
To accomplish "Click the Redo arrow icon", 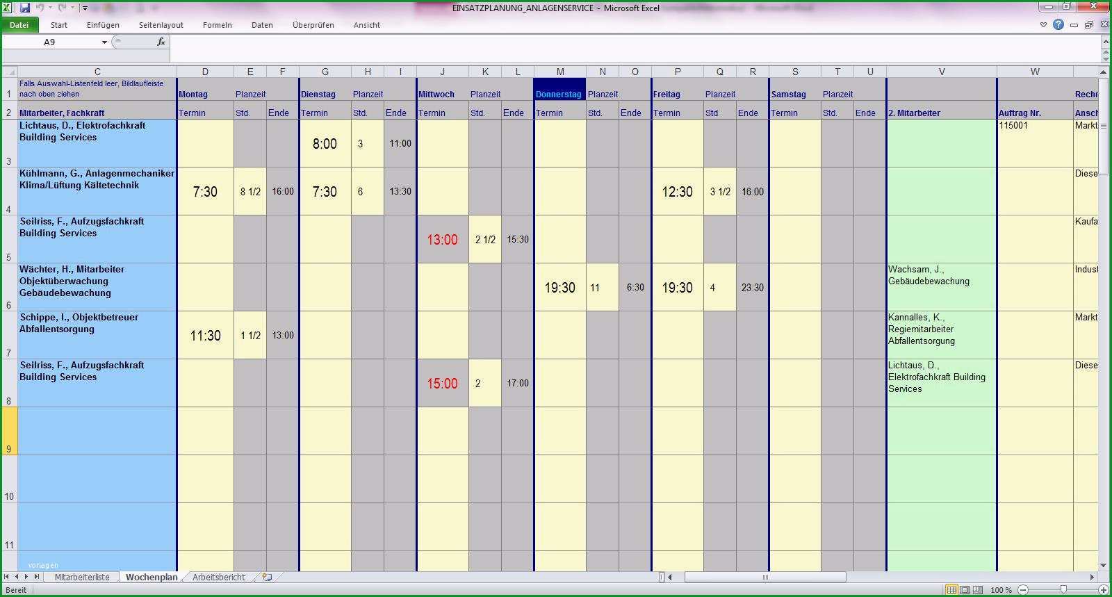I will point(62,8).
